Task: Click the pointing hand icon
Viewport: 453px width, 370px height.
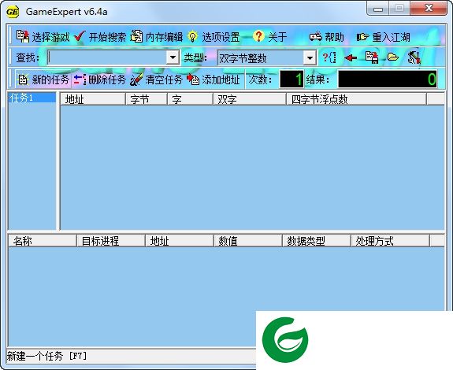Action: click(x=362, y=37)
